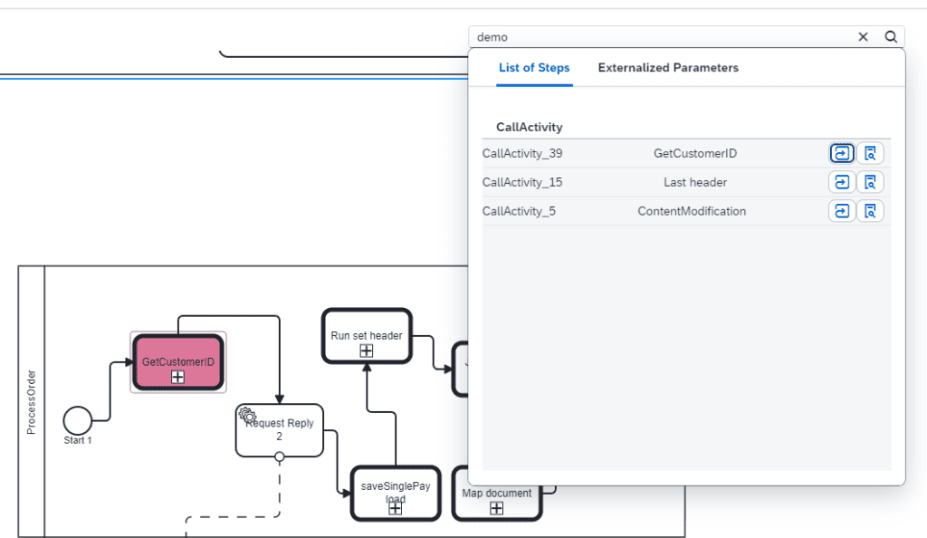This screenshot has width=927, height=538.
Task: Click the CallActivity section heading
Action: (529, 127)
